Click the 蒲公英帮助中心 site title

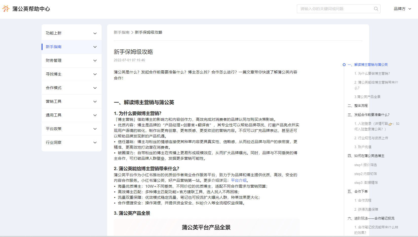(x=31, y=9)
